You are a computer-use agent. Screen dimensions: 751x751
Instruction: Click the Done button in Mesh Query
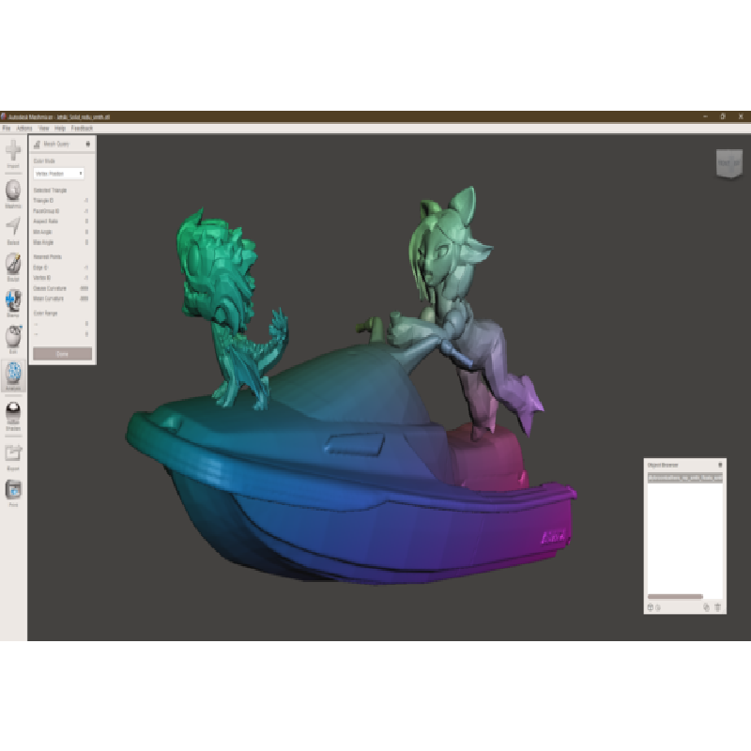(x=62, y=354)
